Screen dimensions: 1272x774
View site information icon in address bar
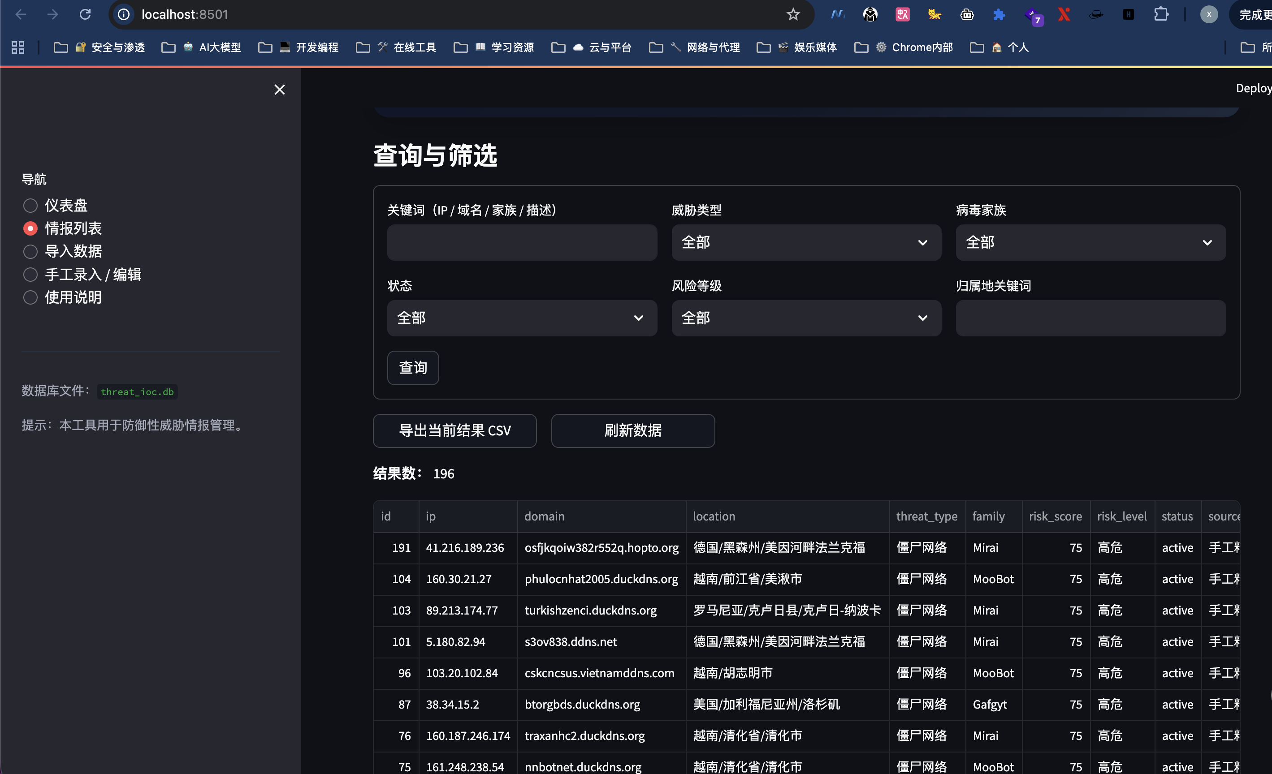pos(124,14)
